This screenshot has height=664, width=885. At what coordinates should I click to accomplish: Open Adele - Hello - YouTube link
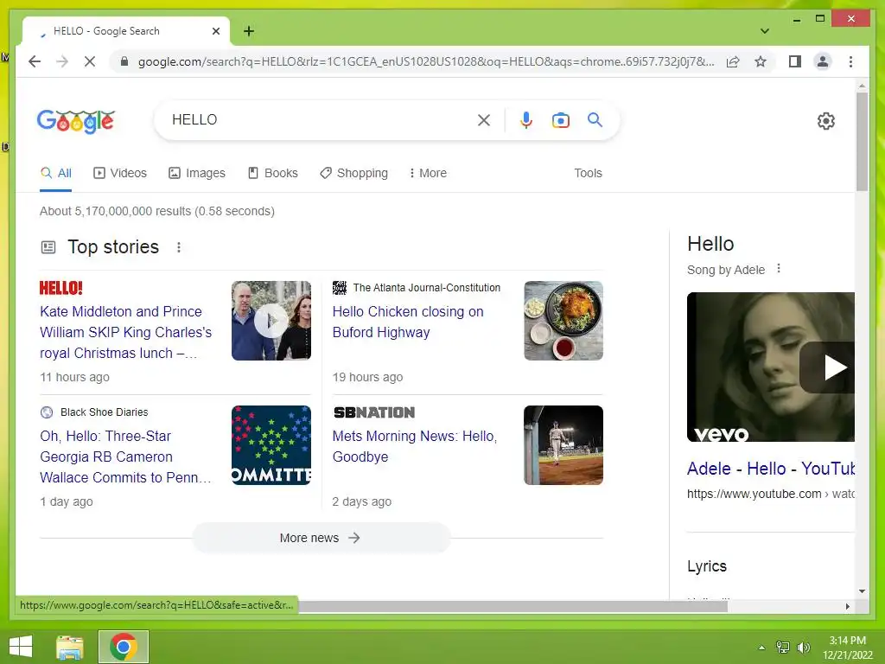pyautogui.click(x=771, y=469)
